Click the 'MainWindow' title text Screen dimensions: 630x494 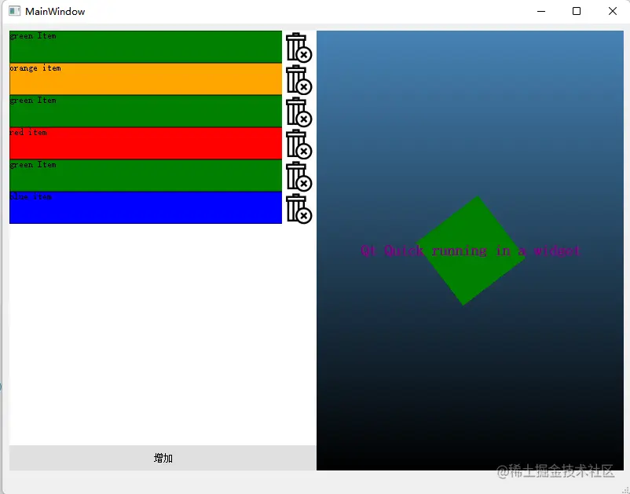pyautogui.click(x=55, y=11)
